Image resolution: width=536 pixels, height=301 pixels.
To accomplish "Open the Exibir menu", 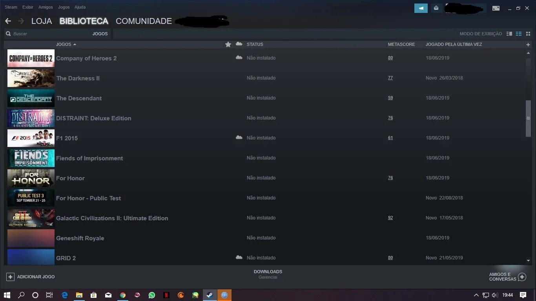I will pyautogui.click(x=28, y=7).
